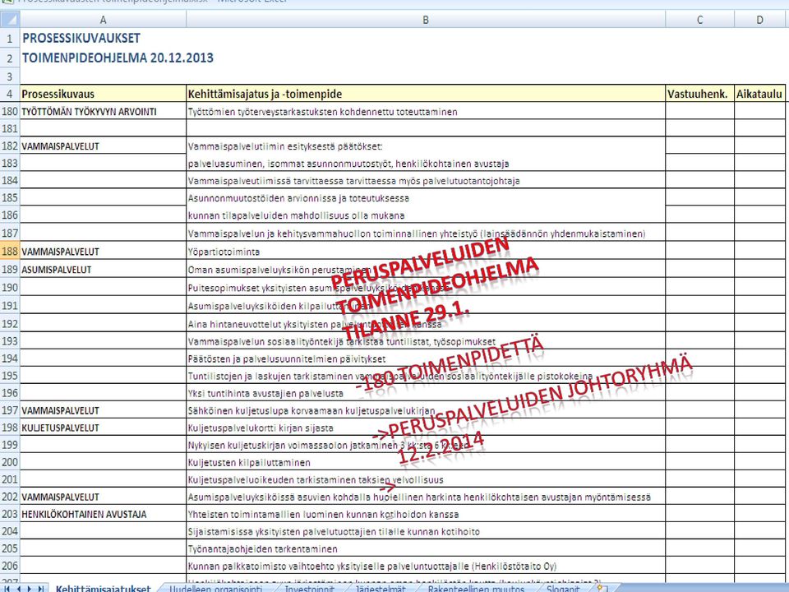
Task: Switch to the Järjestelmät sheet tab
Action: tap(381, 589)
